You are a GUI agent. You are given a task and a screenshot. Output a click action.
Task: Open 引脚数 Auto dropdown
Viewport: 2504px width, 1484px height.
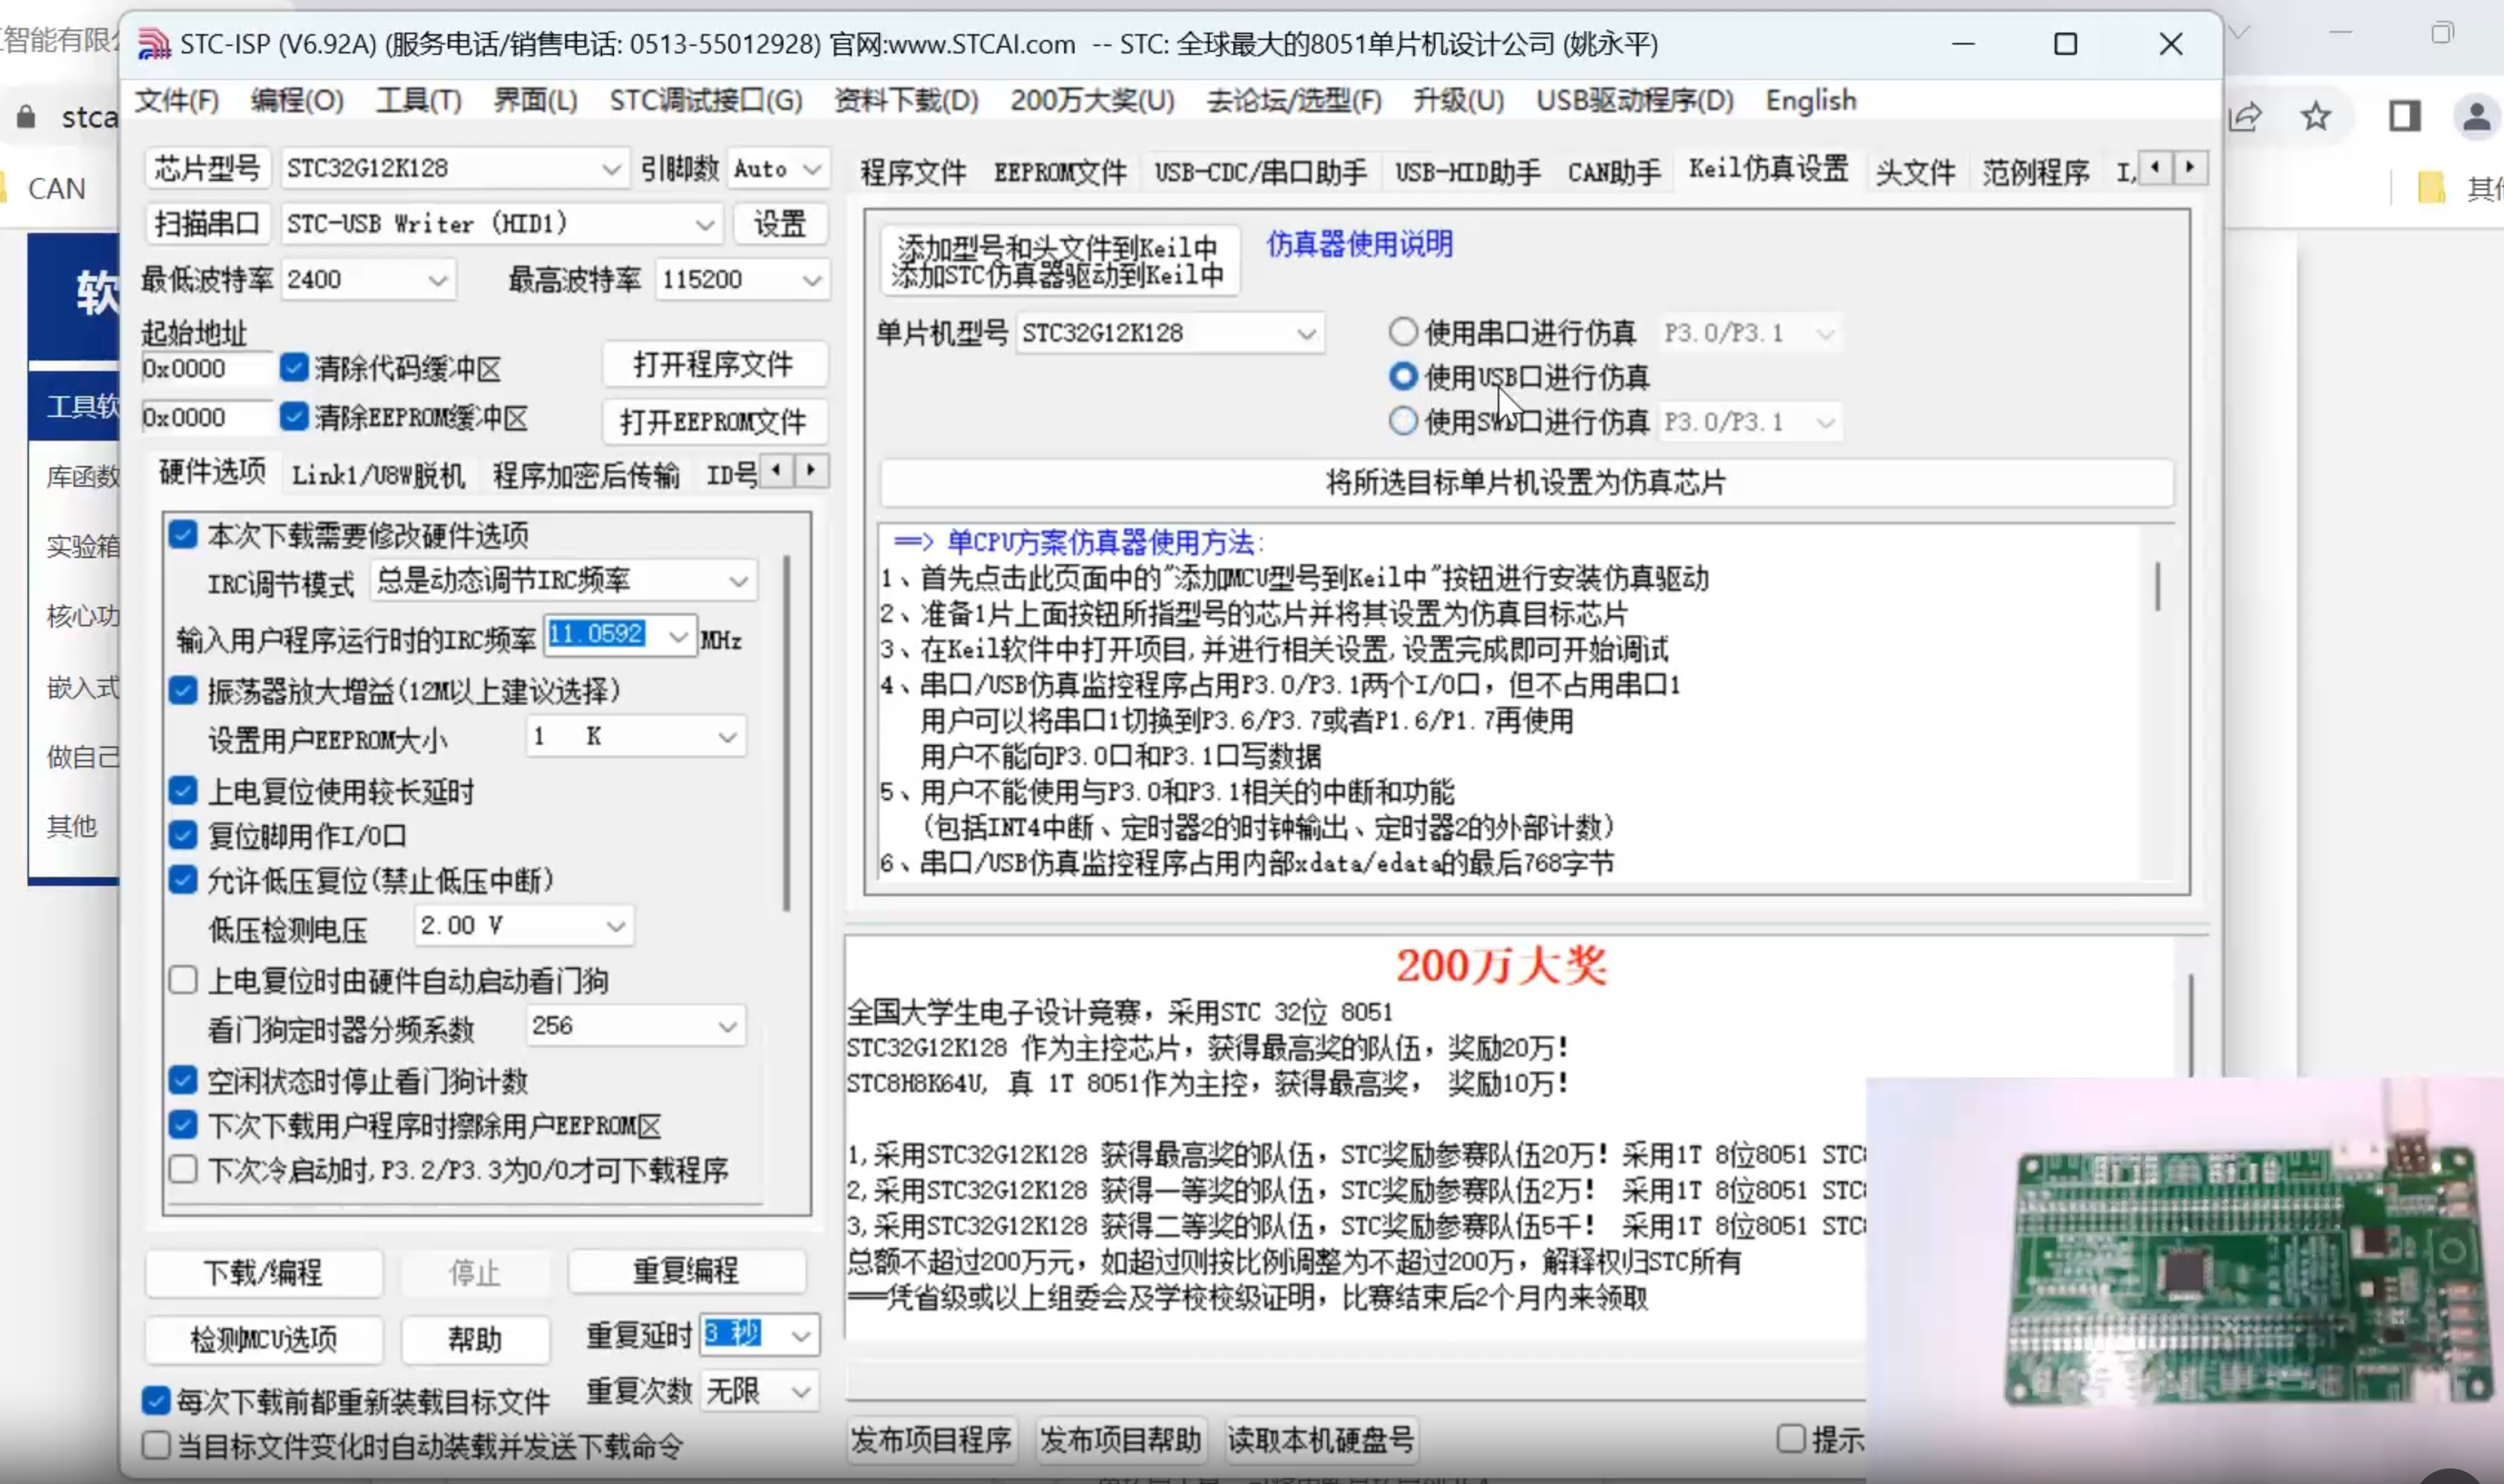click(777, 168)
